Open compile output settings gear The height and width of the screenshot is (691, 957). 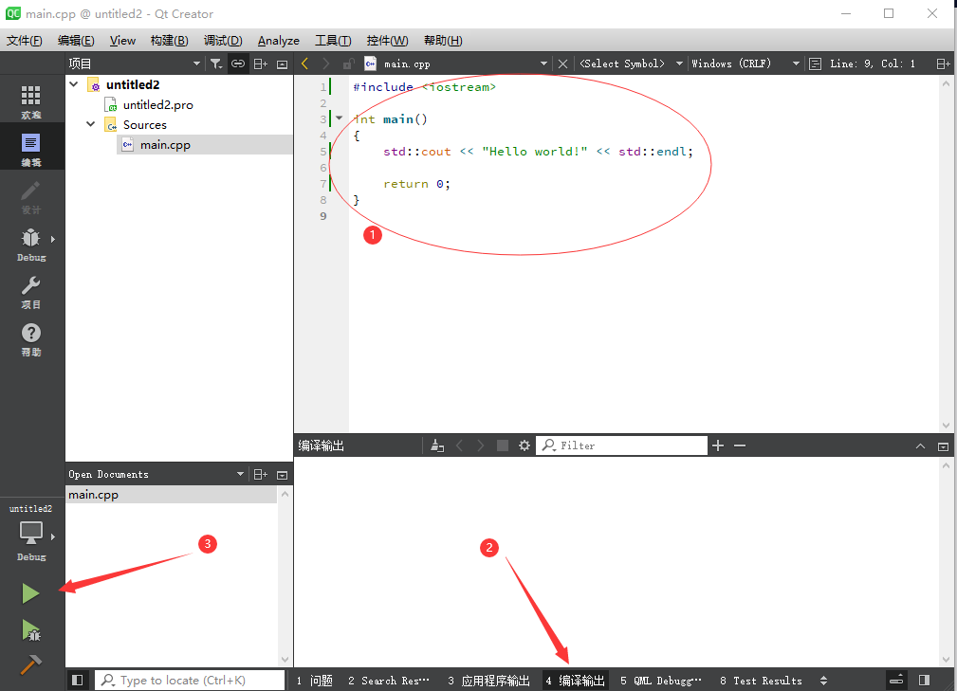pos(525,446)
